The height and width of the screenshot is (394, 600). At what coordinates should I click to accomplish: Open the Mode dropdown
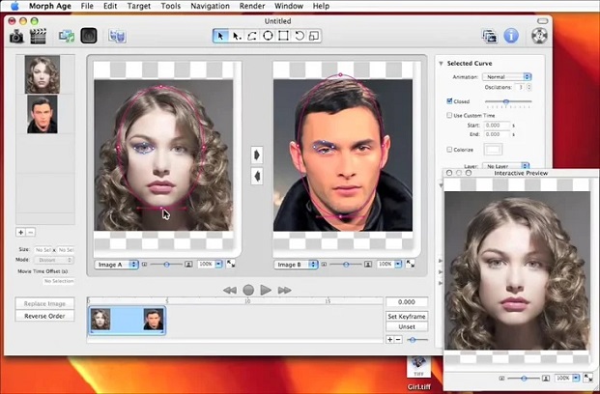click(54, 260)
